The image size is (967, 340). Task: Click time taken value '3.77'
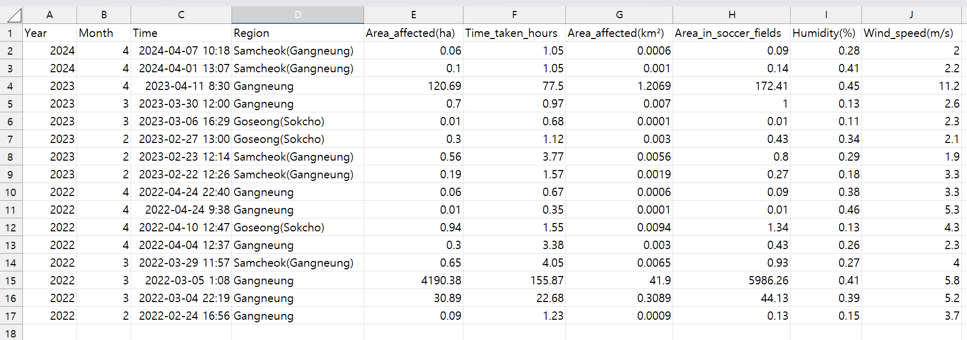coord(514,157)
